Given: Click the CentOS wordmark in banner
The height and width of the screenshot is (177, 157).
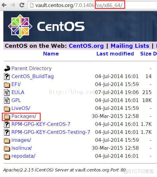Looking at the screenshot, I should (x=61, y=26).
